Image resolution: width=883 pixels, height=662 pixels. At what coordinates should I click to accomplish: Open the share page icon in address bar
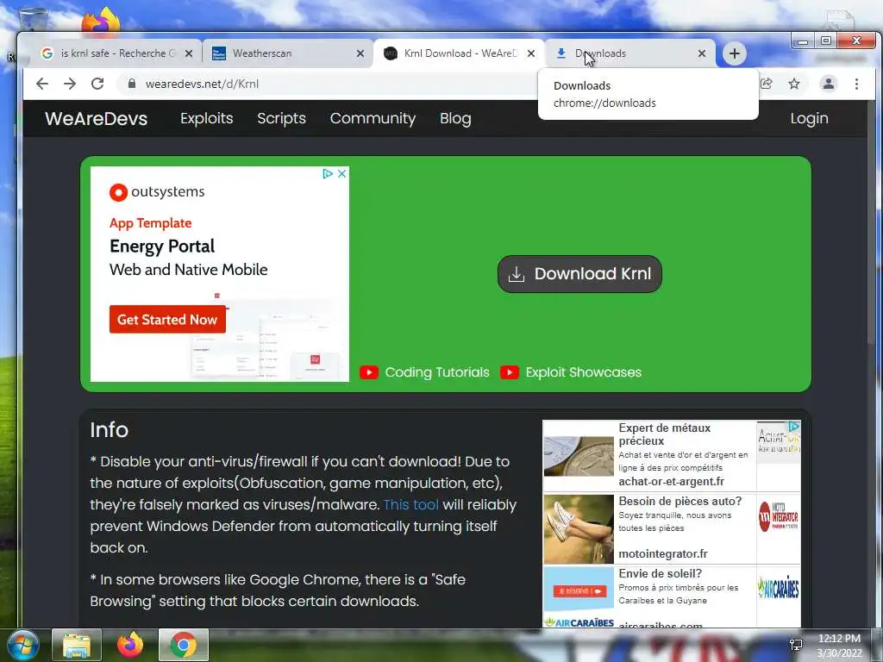(x=766, y=84)
